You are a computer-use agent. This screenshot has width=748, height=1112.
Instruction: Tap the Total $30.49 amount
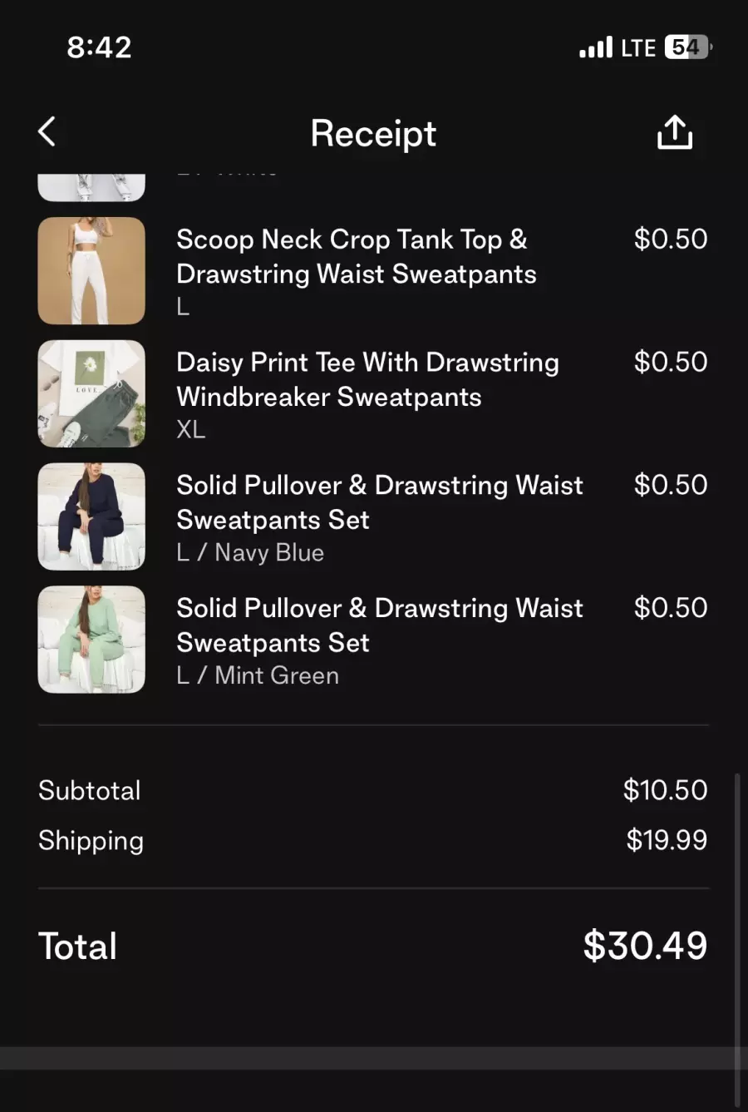pos(645,946)
